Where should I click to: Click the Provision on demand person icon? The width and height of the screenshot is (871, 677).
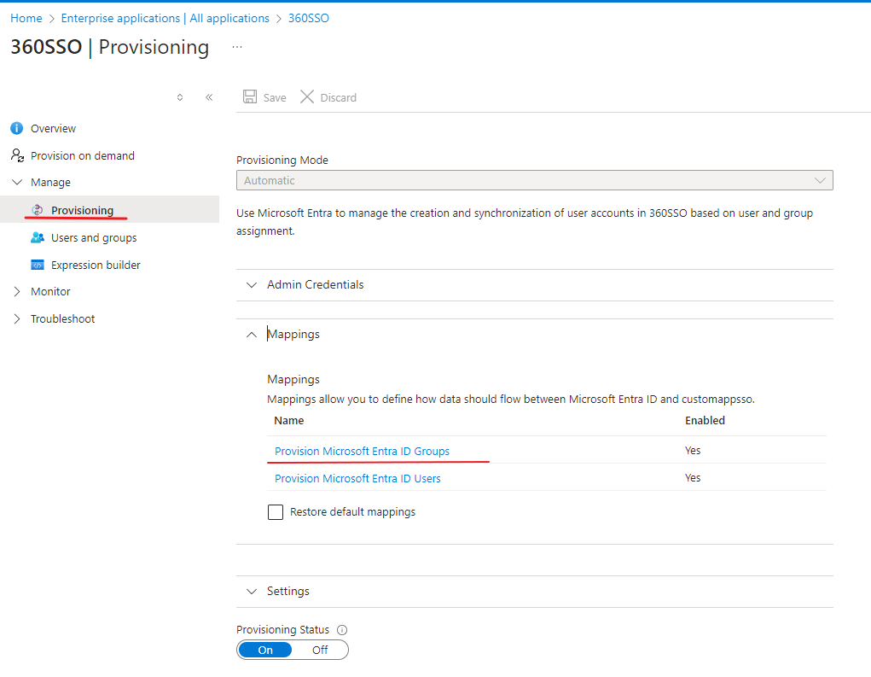(x=16, y=155)
